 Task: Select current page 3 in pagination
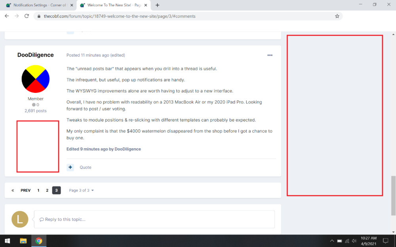[x=56, y=190]
